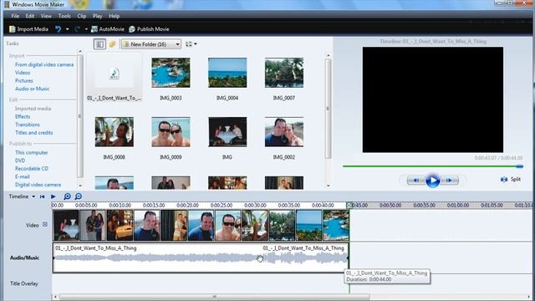Select IMG_0004 ocean picture thumbnail
Image resolution: width=535 pixels, height=301 pixels.
(x=227, y=73)
